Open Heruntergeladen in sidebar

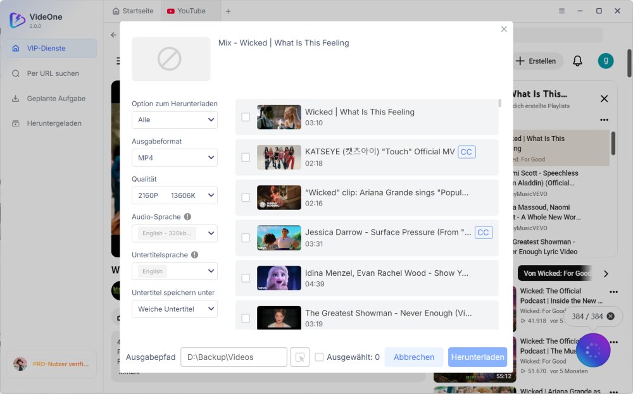(51, 123)
